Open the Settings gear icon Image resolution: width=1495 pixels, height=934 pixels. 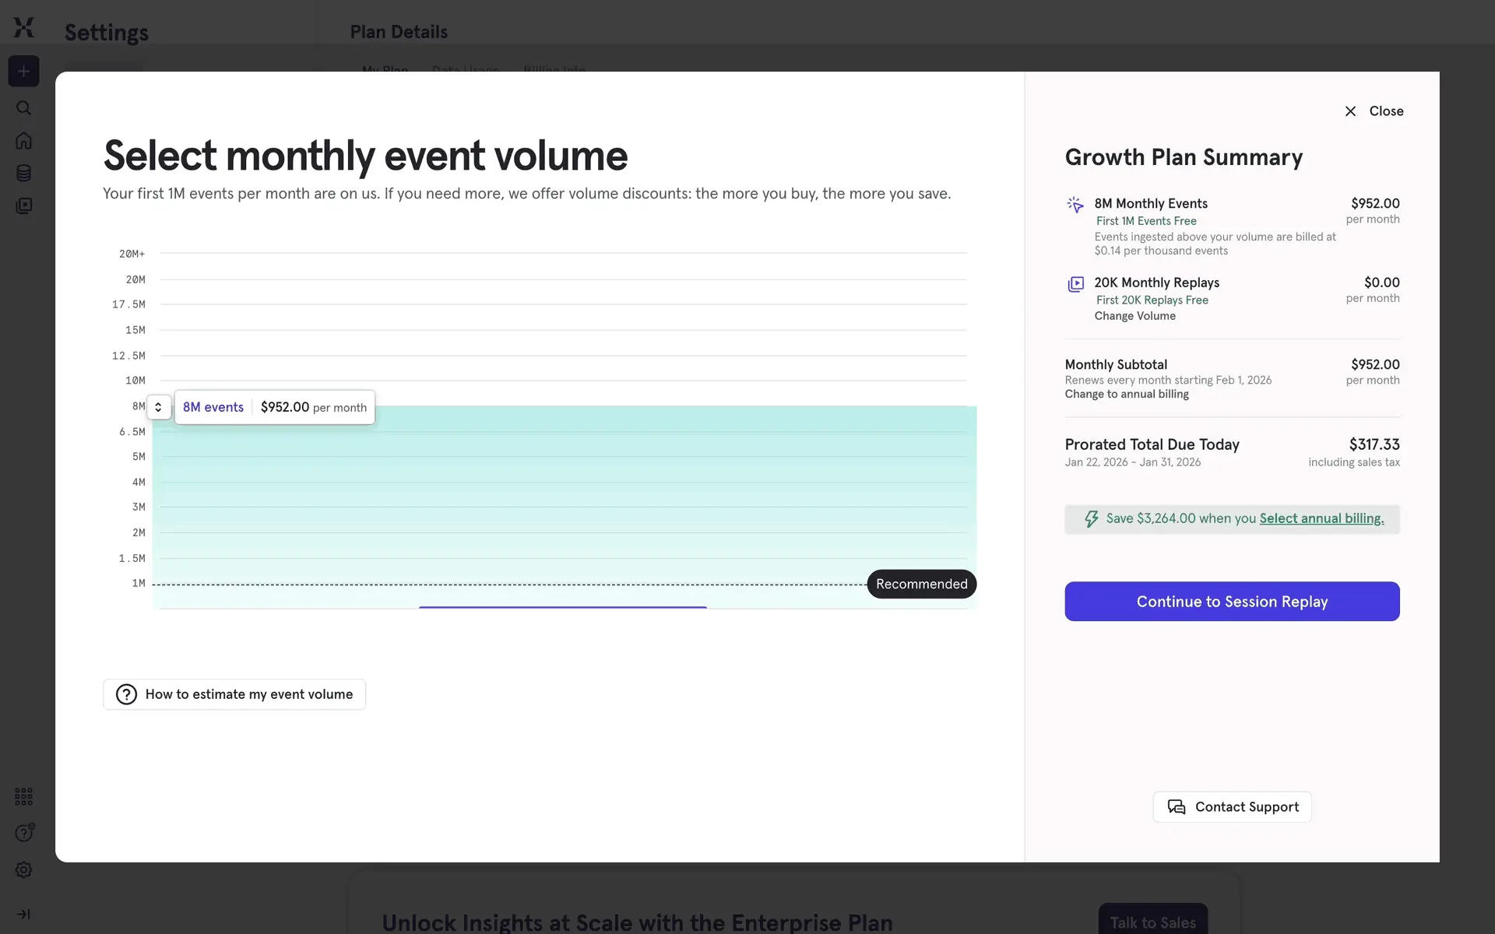[x=24, y=869]
